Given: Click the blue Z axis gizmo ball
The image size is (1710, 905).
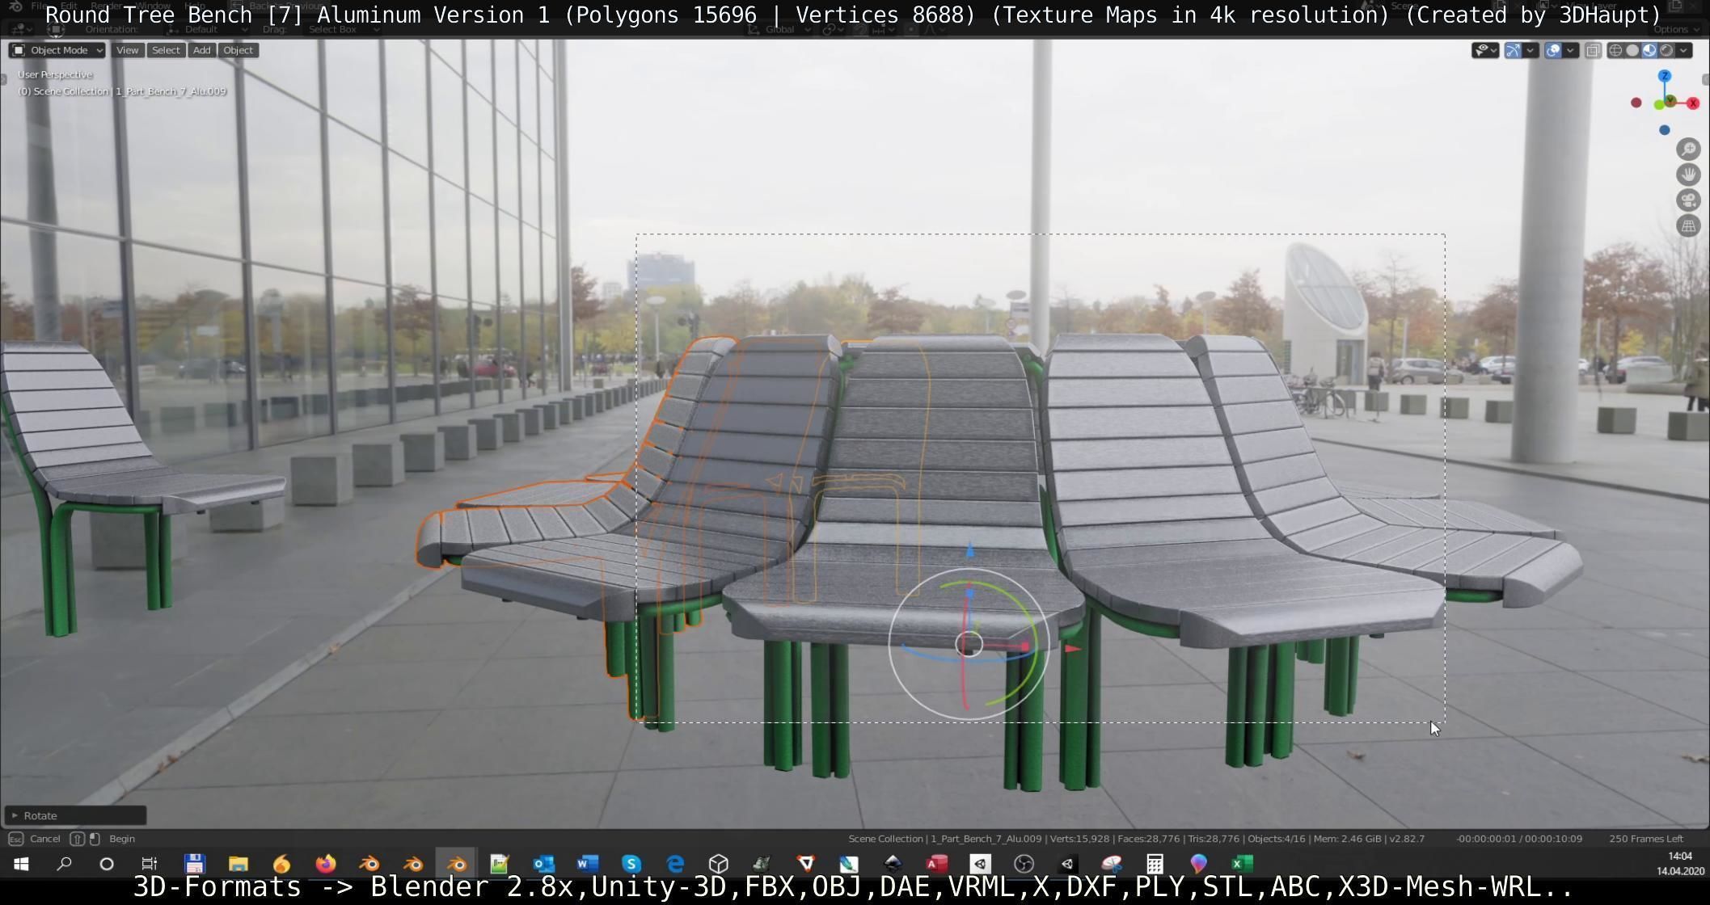Looking at the screenshot, I should point(1664,76).
